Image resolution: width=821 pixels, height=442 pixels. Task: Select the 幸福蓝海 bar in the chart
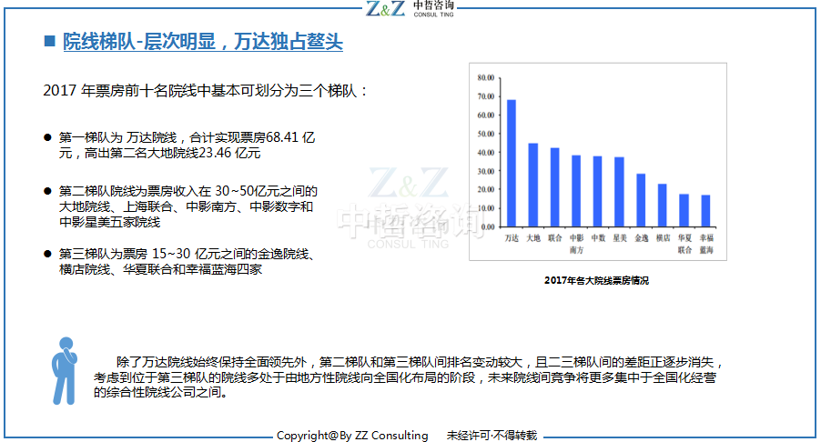pos(705,211)
